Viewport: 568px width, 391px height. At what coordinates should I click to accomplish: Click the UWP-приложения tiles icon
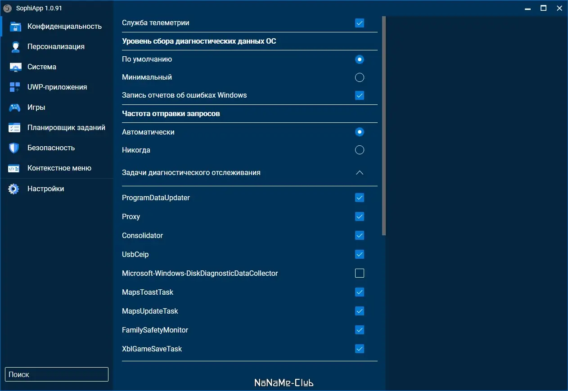[15, 87]
